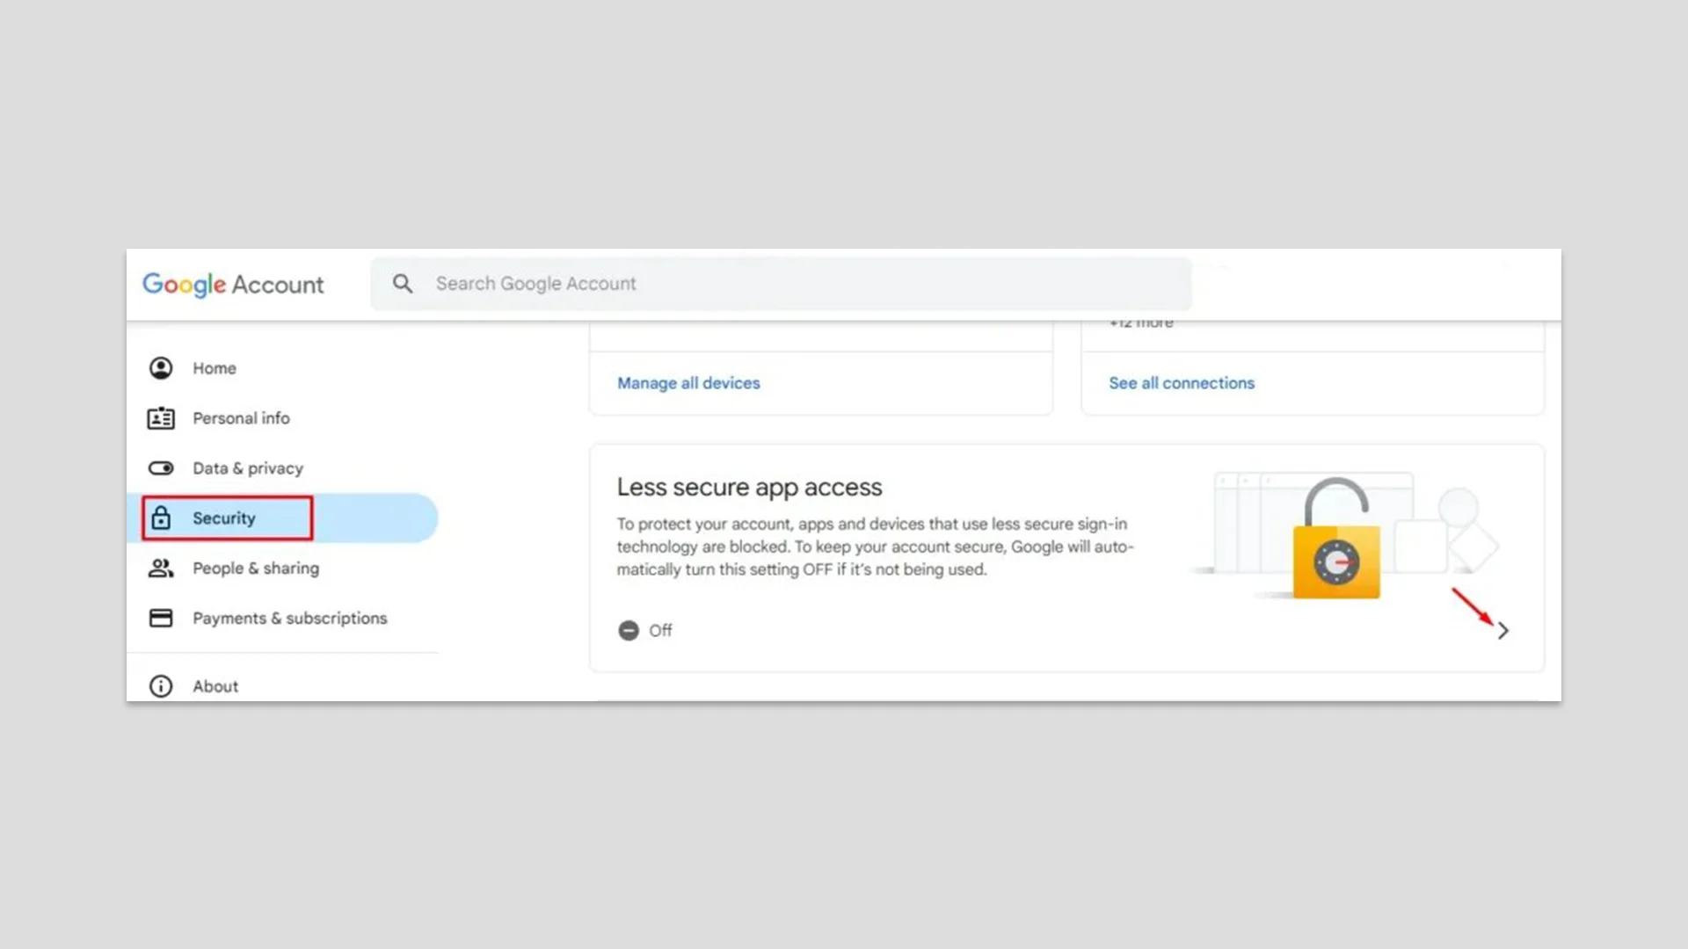Viewport: 1688px width, 949px height.
Task: Click the search magnifier icon
Action: click(x=403, y=284)
